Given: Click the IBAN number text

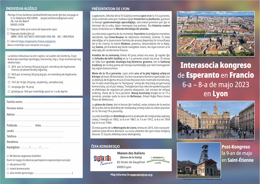Looking at the screenshot, I should coord(33,37).
